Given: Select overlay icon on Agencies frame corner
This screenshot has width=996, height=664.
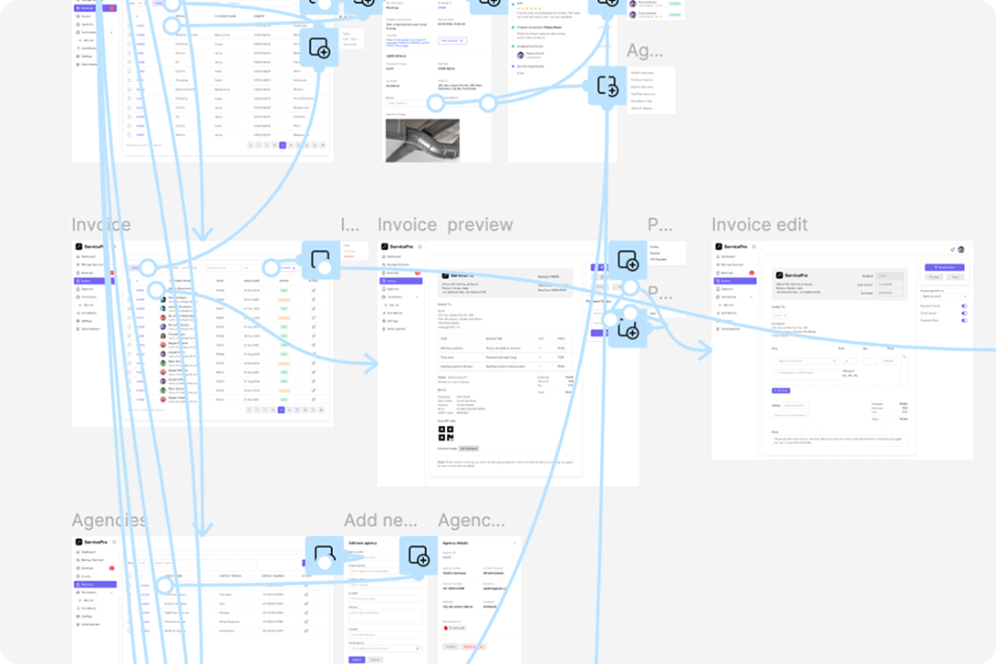Looking at the screenshot, I should click(x=325, y=555).
